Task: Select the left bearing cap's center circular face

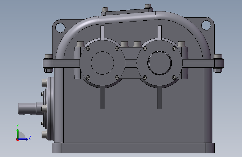Action: [x=102, y=63]
